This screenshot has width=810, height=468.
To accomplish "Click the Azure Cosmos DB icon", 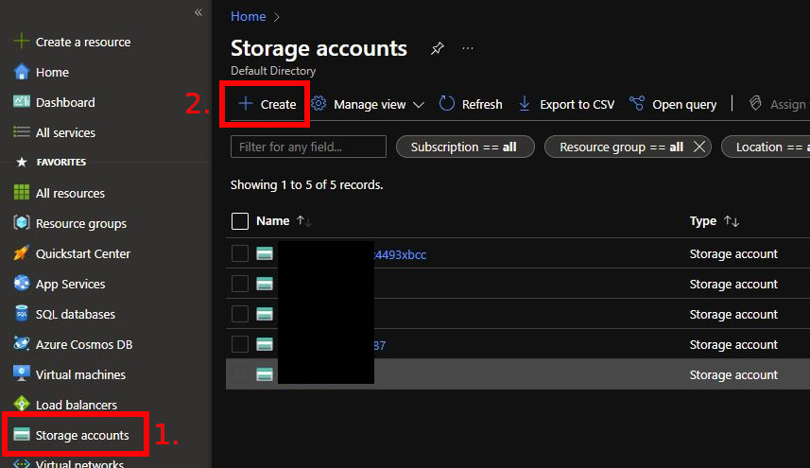I will click(x=21, y=343).
